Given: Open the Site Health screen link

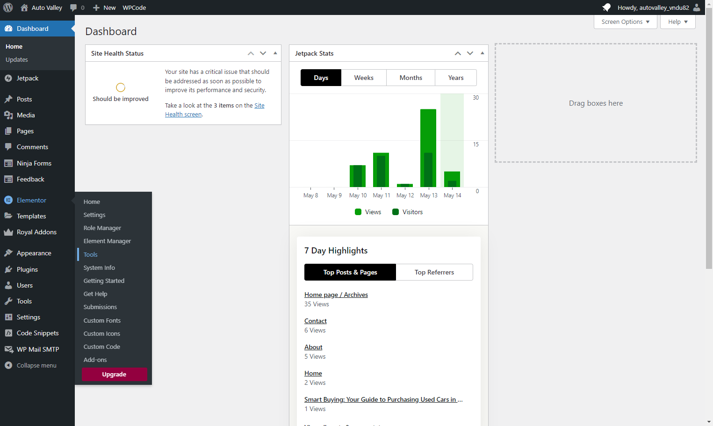Looking at the screenshot, I should [215, 110].
